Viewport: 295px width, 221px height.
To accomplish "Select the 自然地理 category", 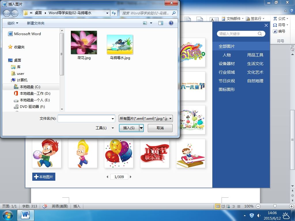I will (255, 81).
